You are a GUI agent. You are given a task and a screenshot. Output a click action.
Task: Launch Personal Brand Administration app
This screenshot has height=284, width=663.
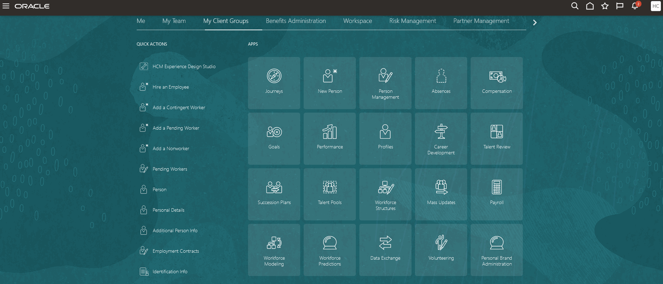(497, 250)
